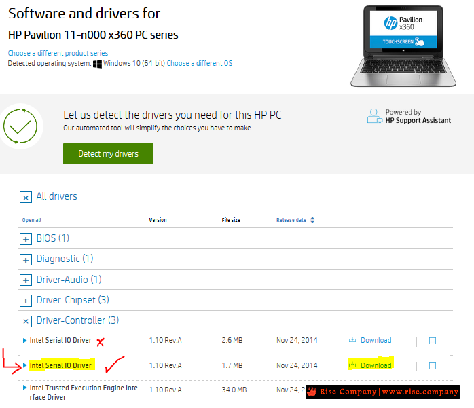Download the 2.6 MB Intel Serial IO Driver

376,340
